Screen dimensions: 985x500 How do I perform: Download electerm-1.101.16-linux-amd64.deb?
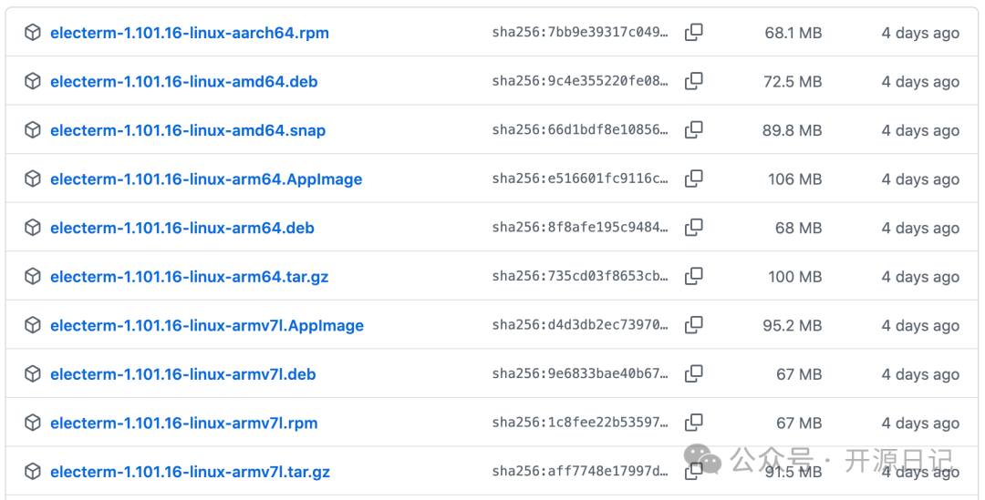point(183,81)
